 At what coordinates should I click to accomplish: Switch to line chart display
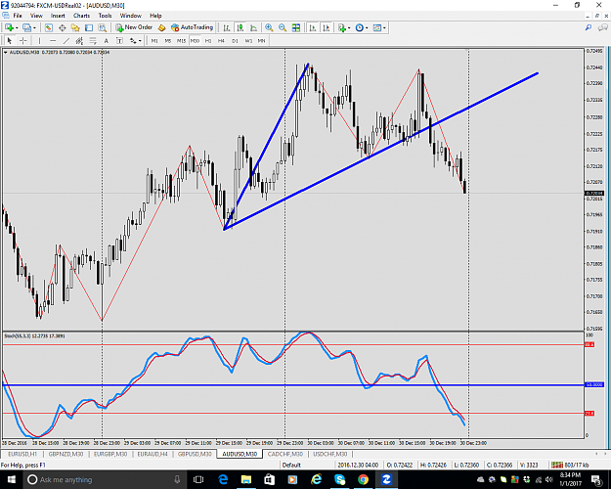tap(253, 27)
